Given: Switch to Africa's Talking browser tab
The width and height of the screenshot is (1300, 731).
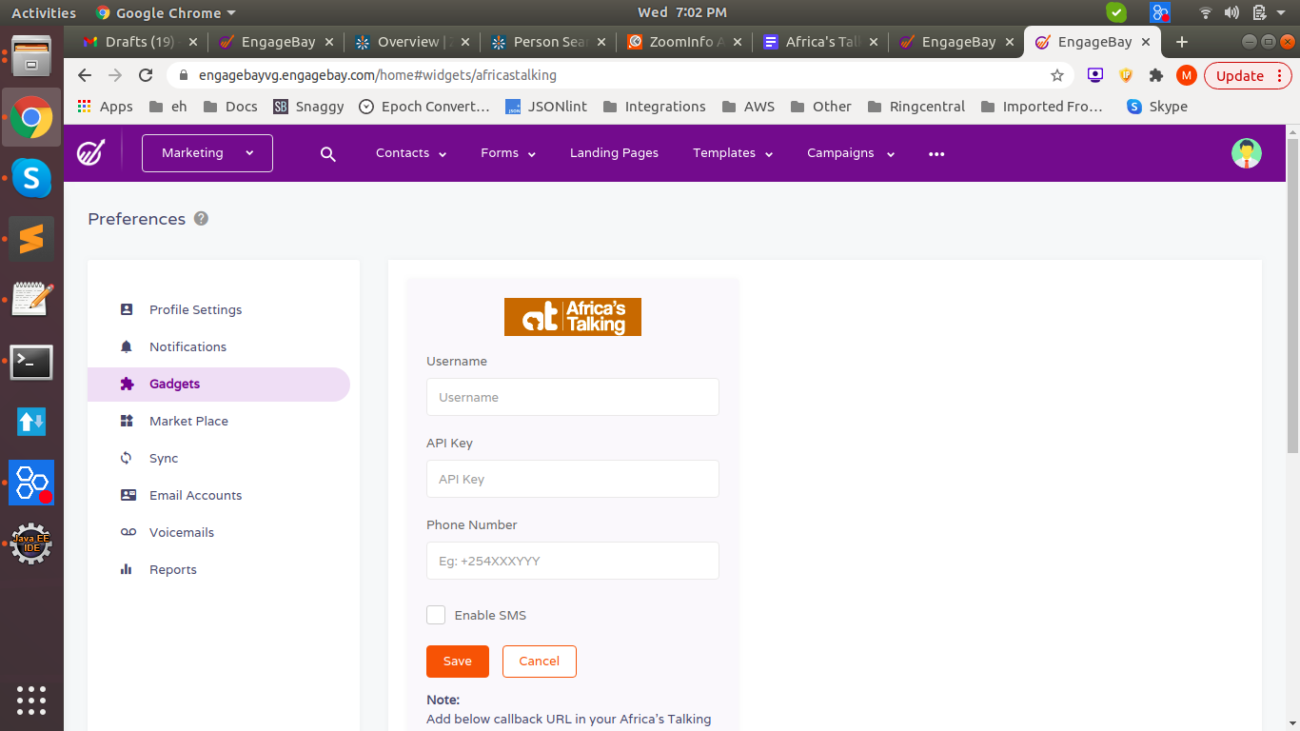Looking at the screenshot, I should point(819,42).
